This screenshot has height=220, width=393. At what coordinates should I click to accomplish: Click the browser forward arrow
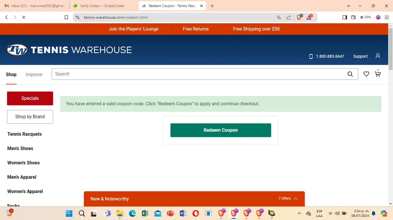[15, 17]
